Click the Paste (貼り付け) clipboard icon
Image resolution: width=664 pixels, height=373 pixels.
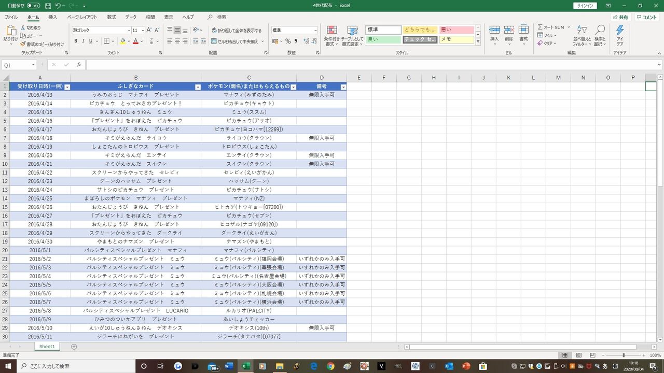(x=10, y=31)
